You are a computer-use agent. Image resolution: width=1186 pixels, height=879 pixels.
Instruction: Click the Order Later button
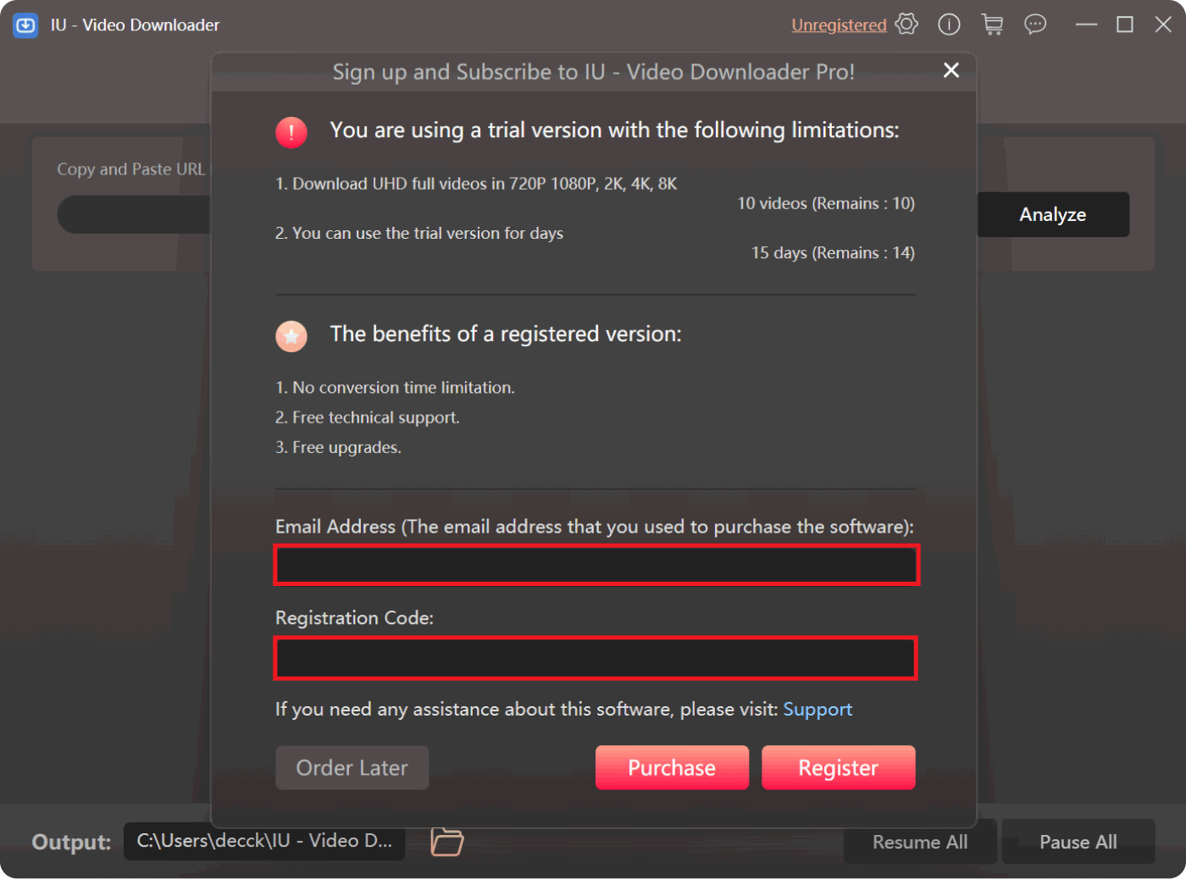(x=352, y=767)
